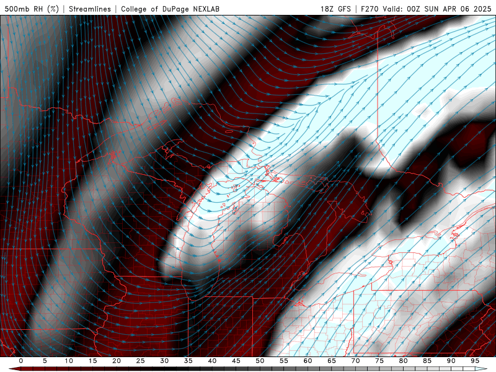The width and height of the screenshot is (496, 372).
Task: Click the colorbar tick label "15"
Action: tap(92, 361)
